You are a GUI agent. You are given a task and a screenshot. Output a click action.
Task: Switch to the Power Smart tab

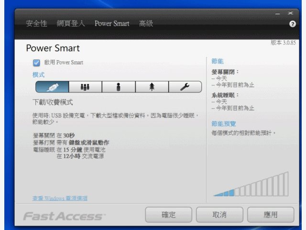coord(112,23)
